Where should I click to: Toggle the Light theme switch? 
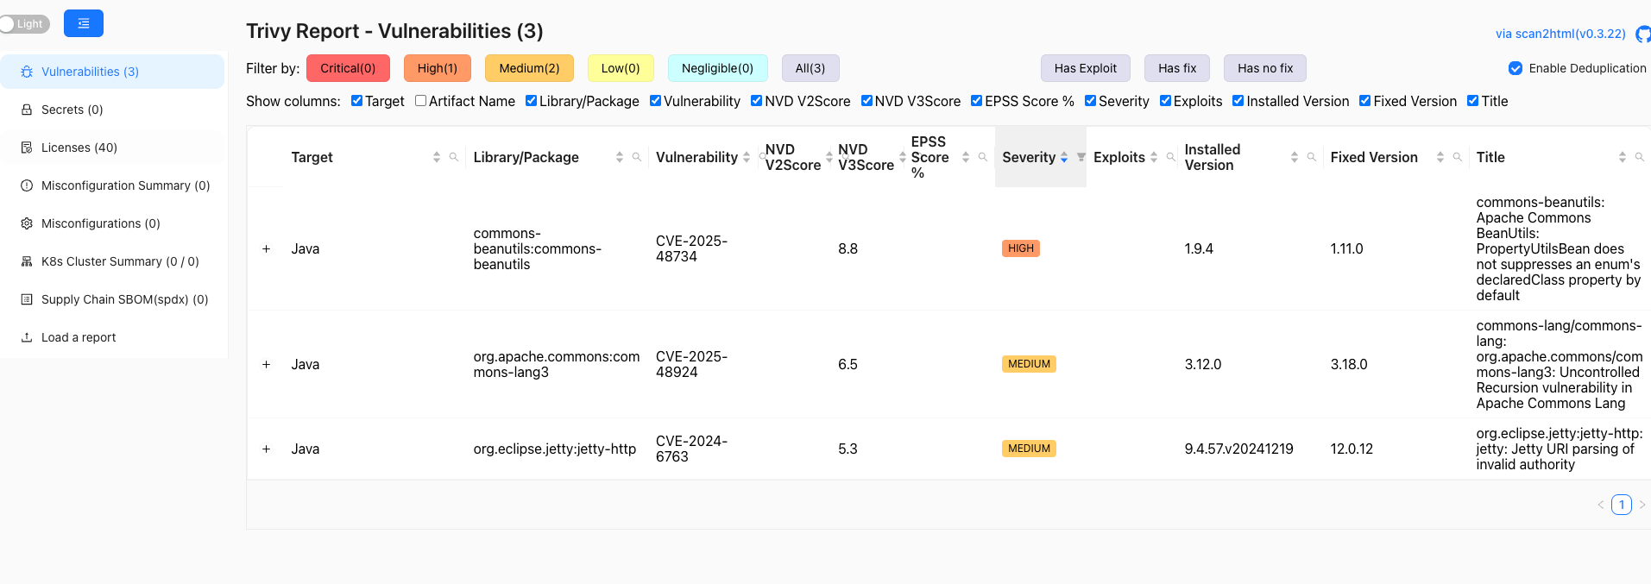click(x=25, y=23)
